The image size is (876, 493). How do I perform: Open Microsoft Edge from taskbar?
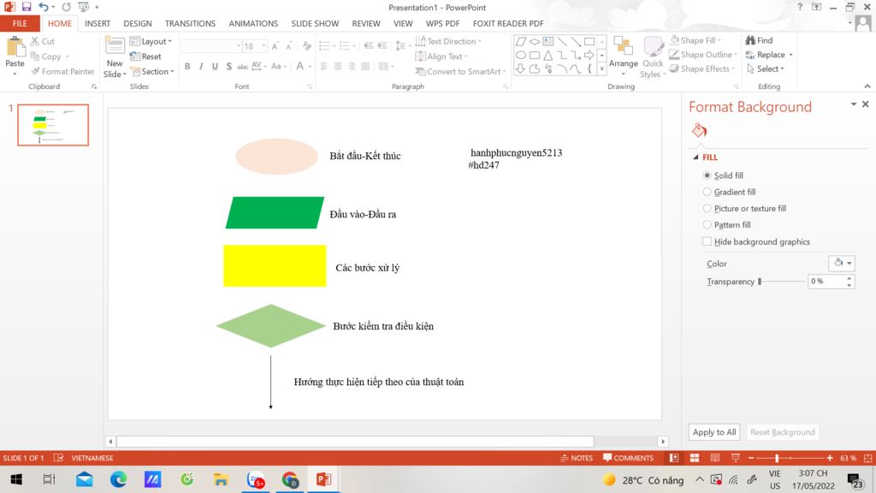[x=118, y=479]
